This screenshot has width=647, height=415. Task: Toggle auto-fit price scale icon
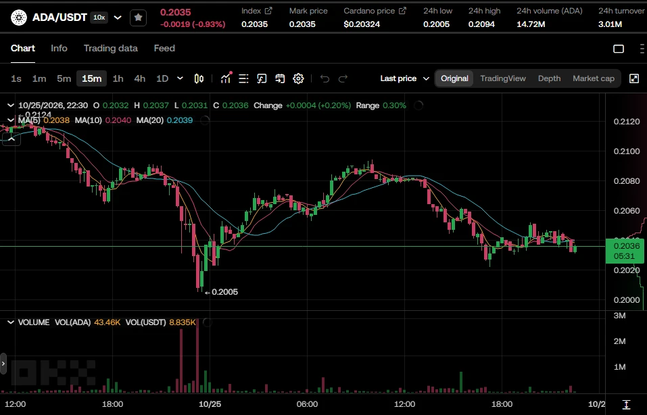(x=626, y=404)
